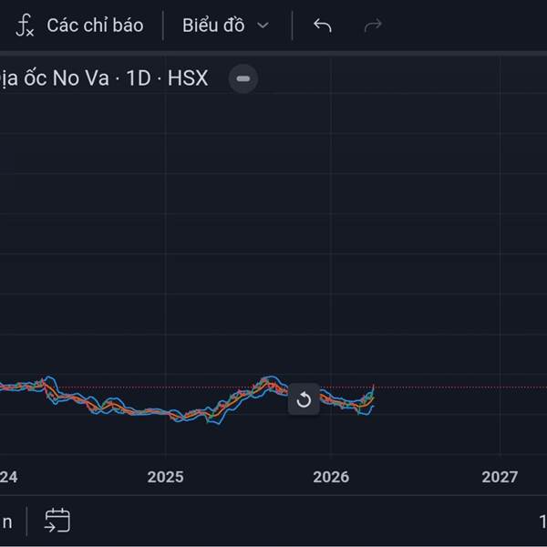
Task: Click the 2027 label on the time axis
Action: click(499, 477)
